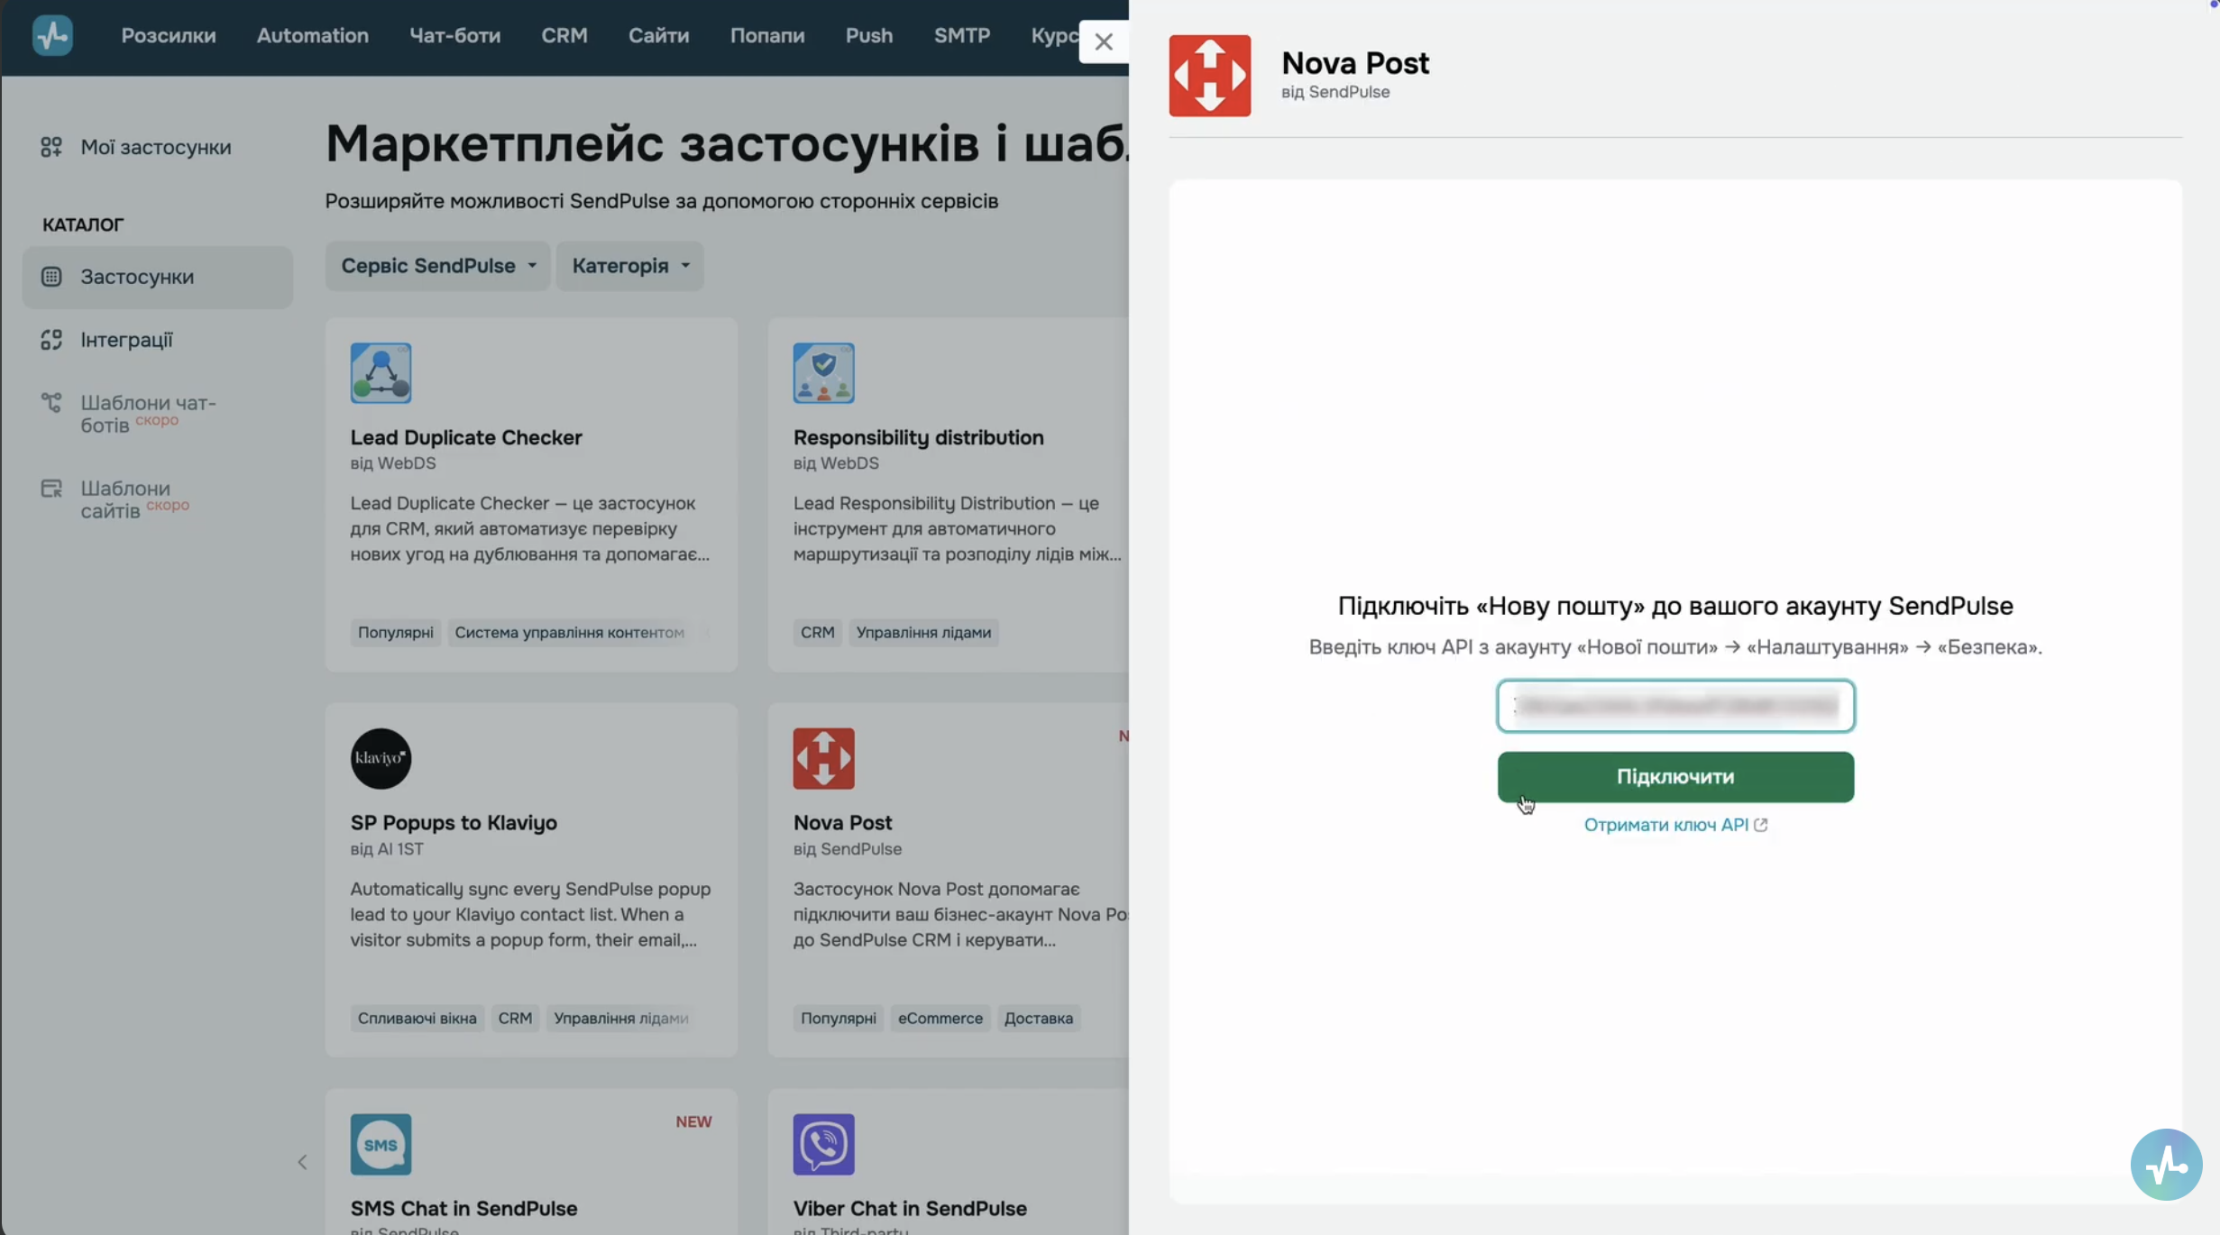Image resolution: width=2220 pixels, height=1235 pixels.
Task: Focus the Nova Post API key input field
Action: tap(1675, 706)
